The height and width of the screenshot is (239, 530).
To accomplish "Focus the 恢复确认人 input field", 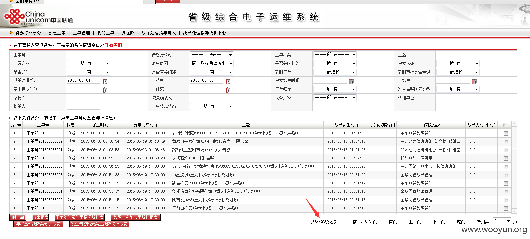I will 206,98.
